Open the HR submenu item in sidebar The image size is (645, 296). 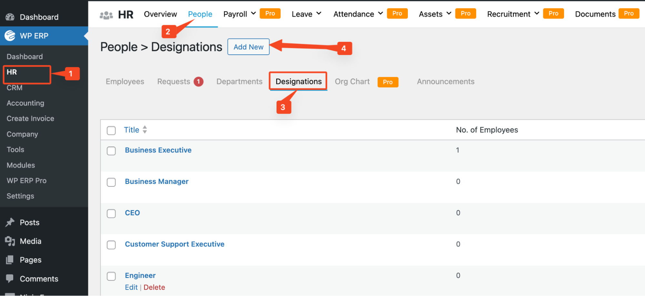click(12, 72)
